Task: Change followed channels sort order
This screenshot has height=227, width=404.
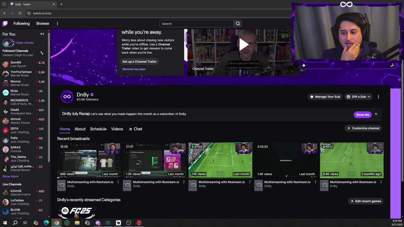Action: coord(42,53)
